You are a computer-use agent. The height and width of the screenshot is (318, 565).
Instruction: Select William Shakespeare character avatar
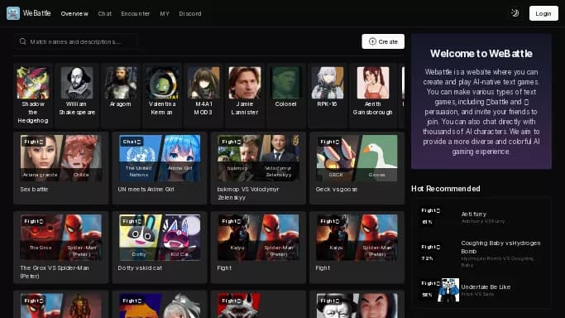click(x=77, y=83)
